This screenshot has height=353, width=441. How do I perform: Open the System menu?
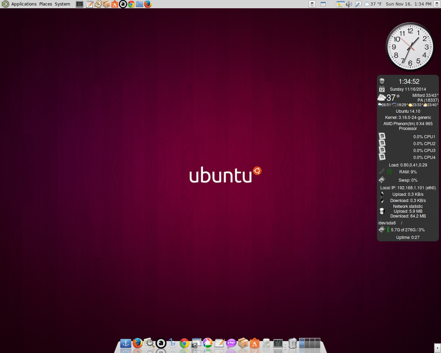(x=62, y=4)
